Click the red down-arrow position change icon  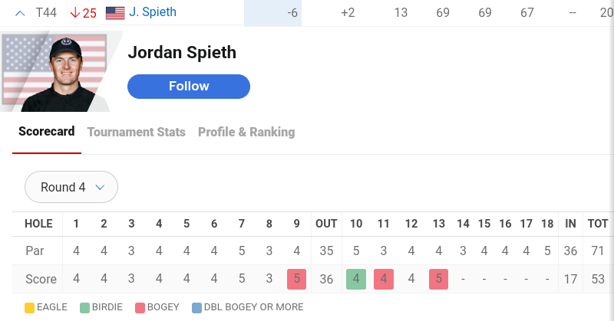click(75, 13)
